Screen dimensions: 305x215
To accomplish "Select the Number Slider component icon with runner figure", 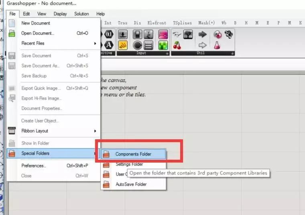I will click(148, 34).
